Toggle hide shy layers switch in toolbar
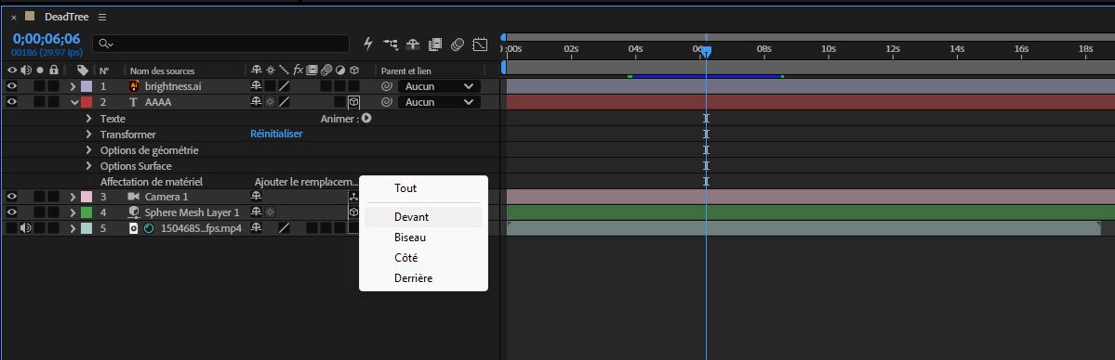Screen dimensions: 1115x360 tap(413, 44)
